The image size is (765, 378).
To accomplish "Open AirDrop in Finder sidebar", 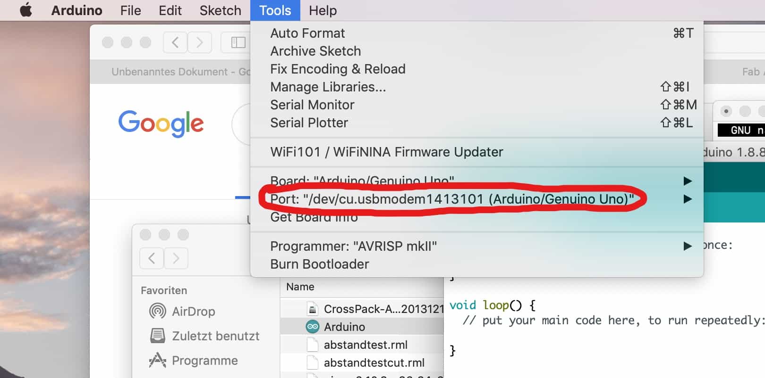I will click(x=193, y=312).
